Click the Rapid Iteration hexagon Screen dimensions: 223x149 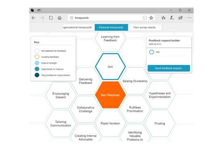tap(110, 123)
